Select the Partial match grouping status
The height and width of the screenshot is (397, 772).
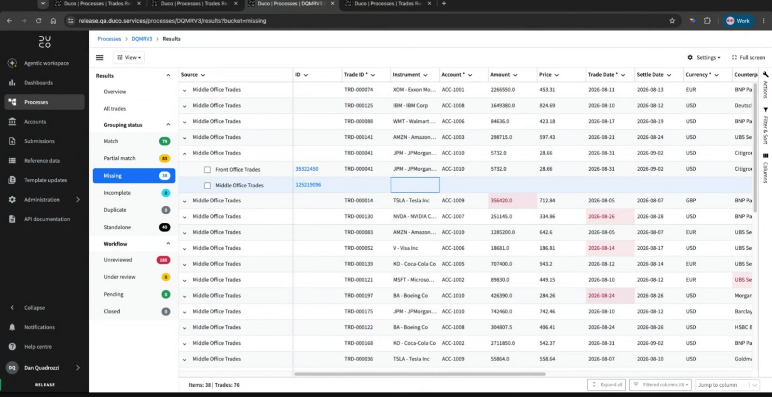134,158
